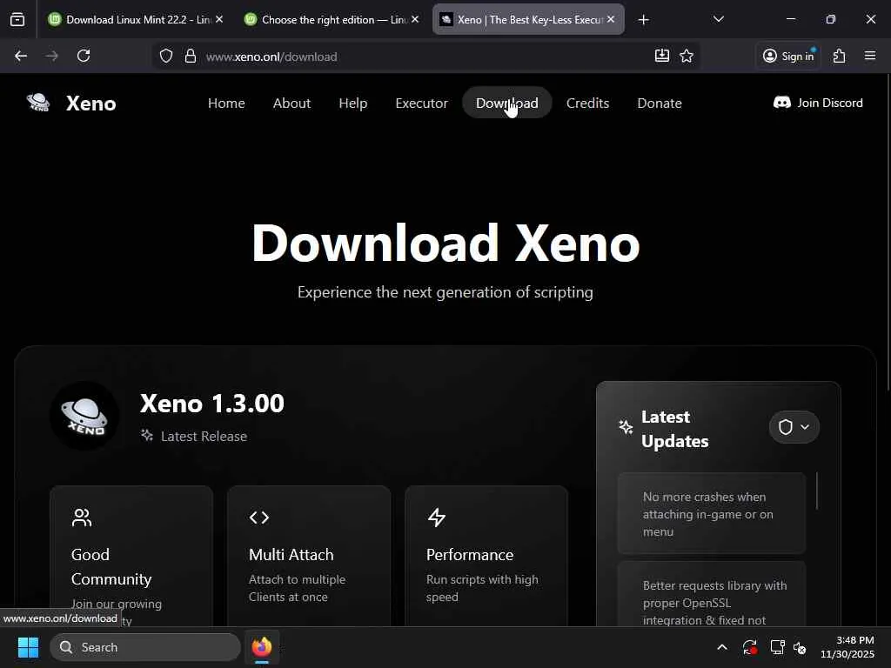Click the Xeno UFO logo in header
Viewport: 891px width, 668px height.
(x=38, y=103)
